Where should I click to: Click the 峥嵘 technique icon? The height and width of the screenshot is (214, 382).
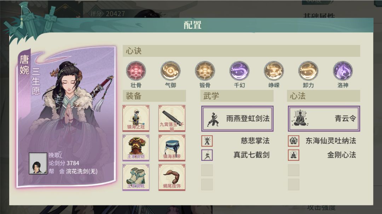274,71
